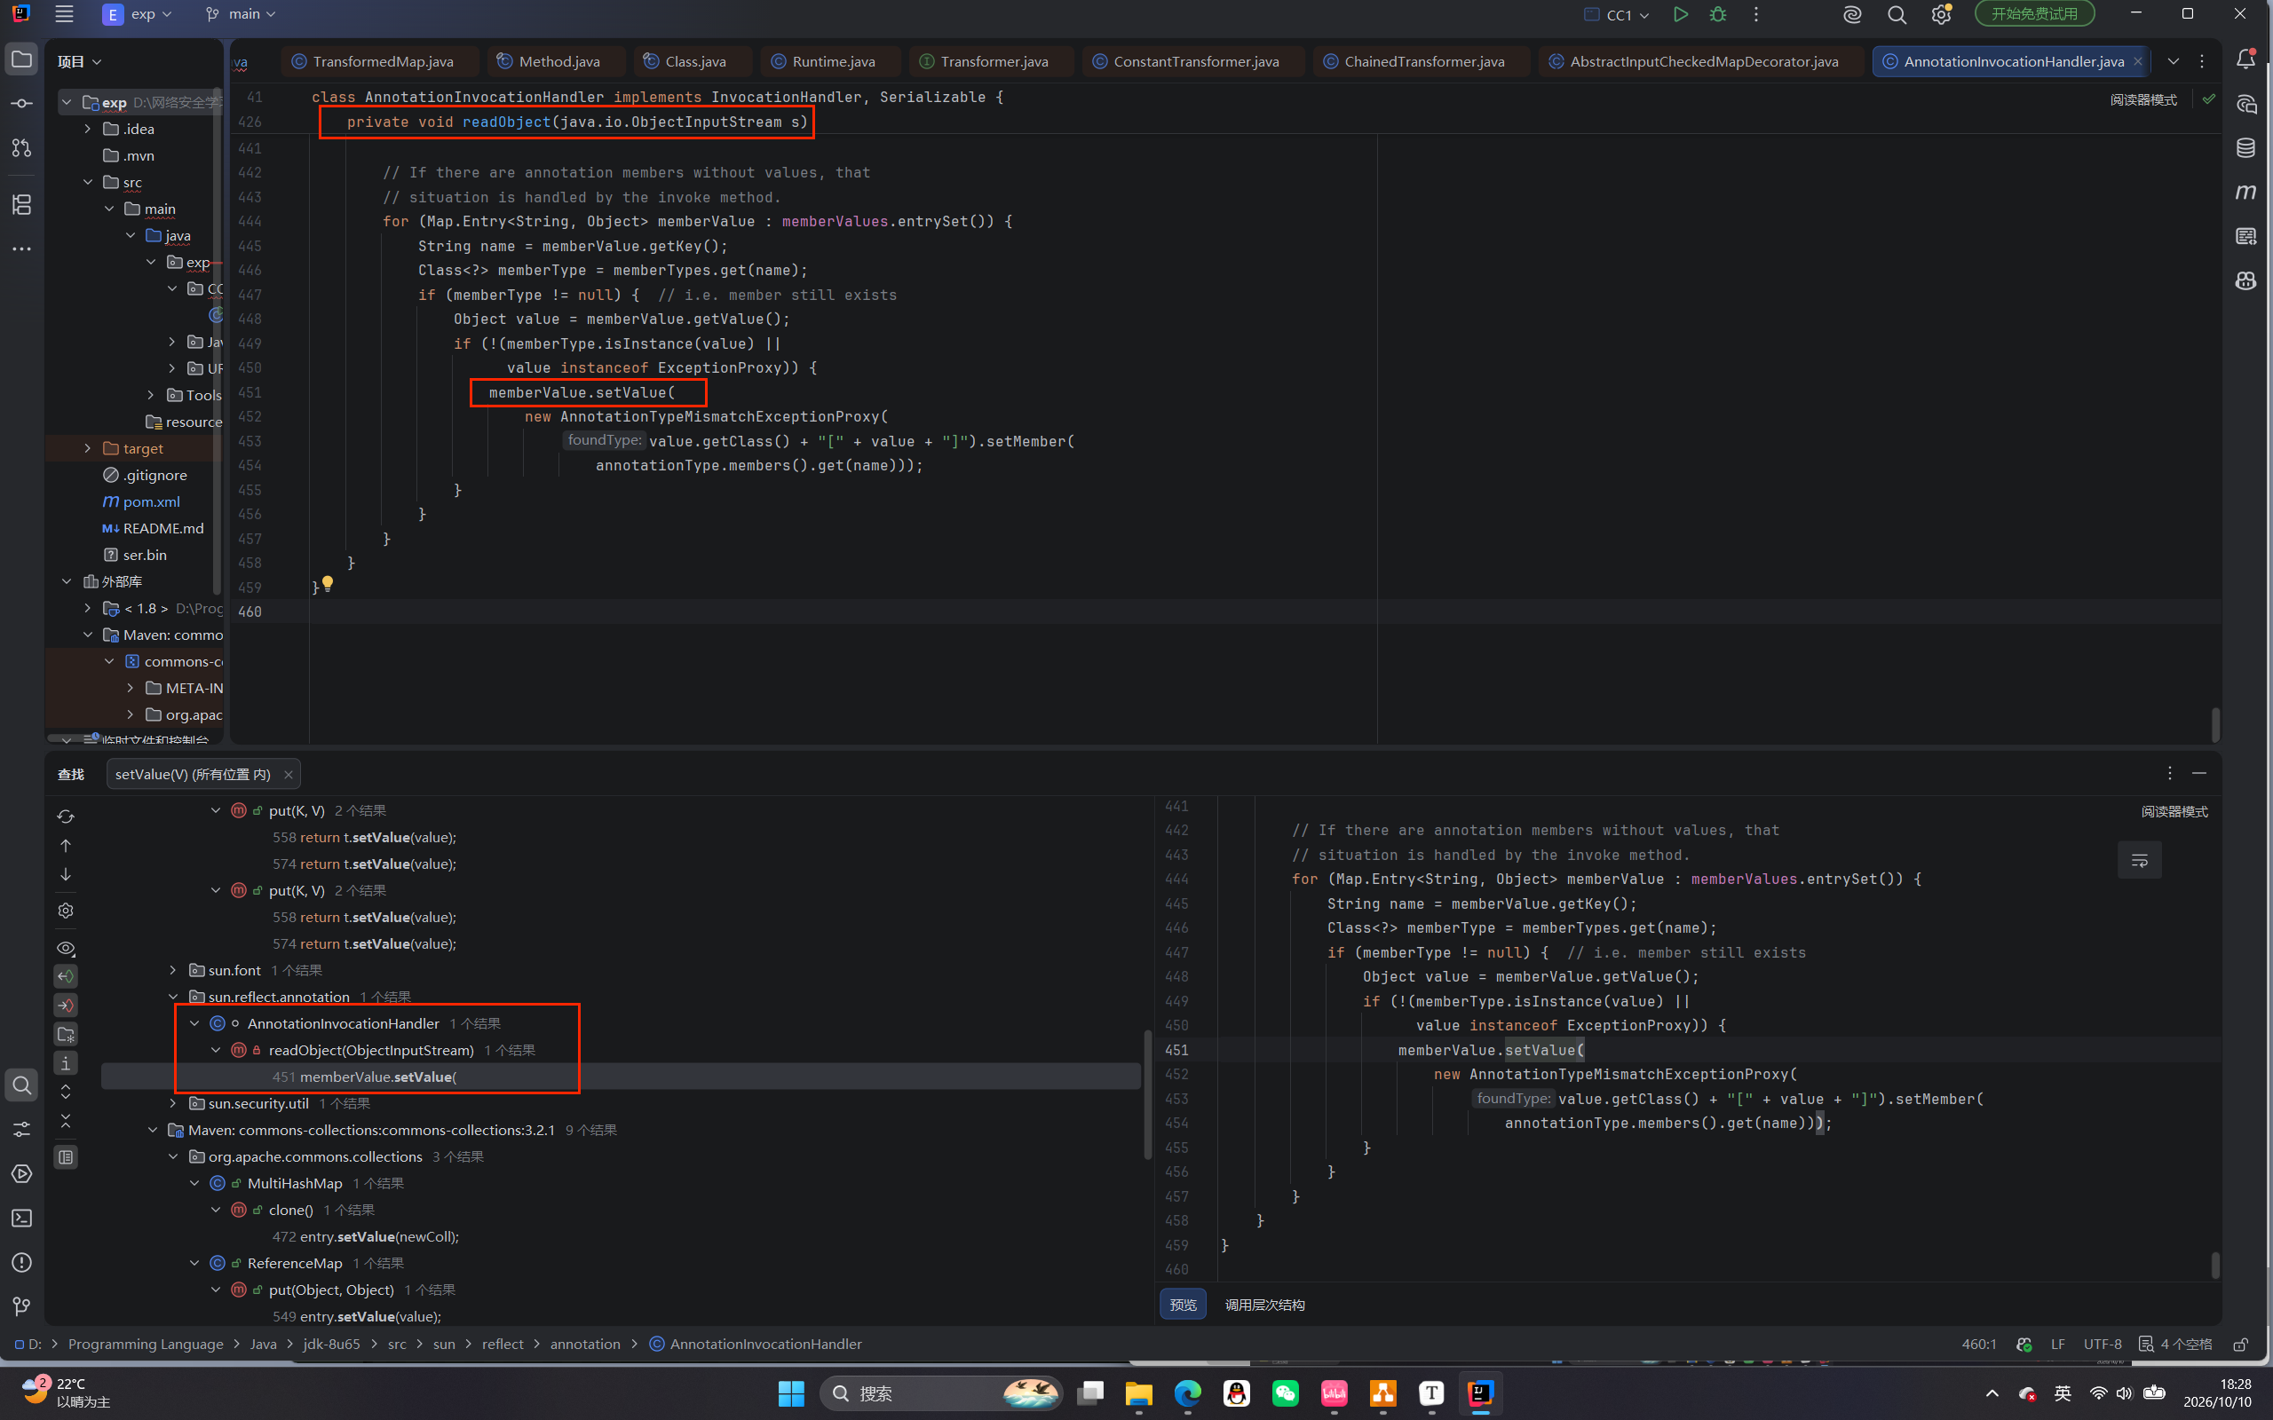Switch to the 调用层次结构 tab
Screen dimensions: 2273x1420
[1264, 1305]
